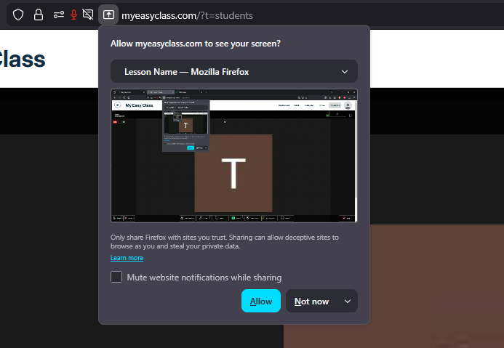
Task: Open the Learn more link
Action: click(127, 258)
